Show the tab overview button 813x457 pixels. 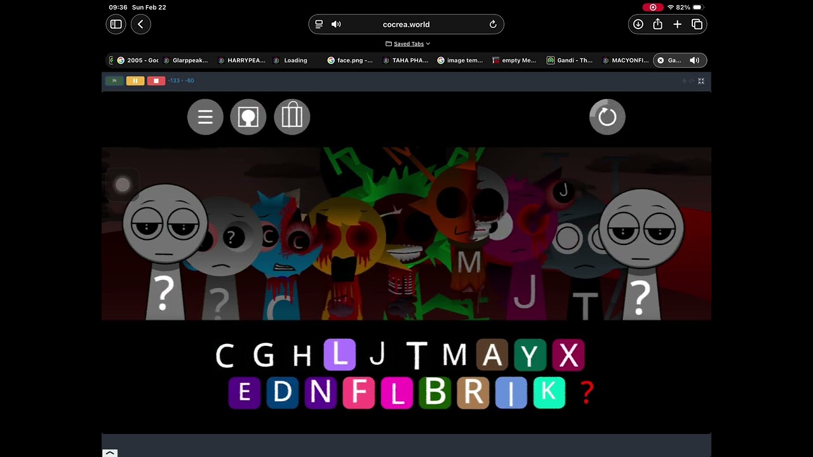697,24
